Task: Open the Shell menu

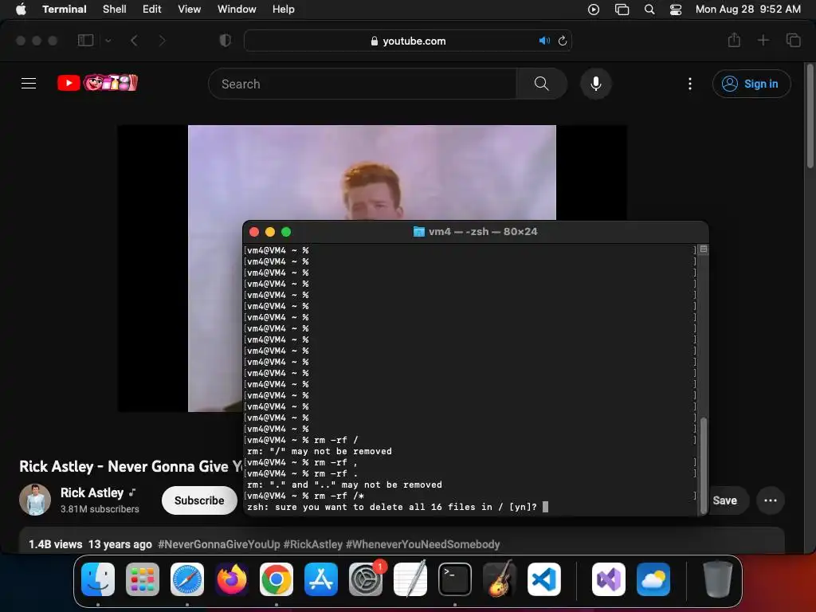Action: [115, 10]
